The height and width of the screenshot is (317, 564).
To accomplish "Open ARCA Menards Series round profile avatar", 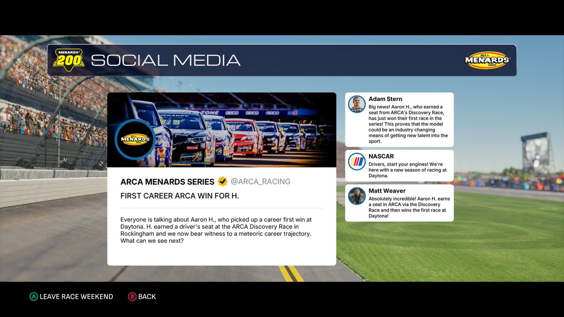I will point(135,139).
